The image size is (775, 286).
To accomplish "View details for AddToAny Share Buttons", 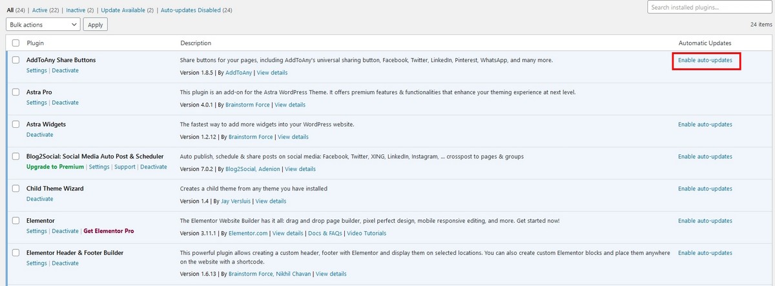I will point(273,72).
